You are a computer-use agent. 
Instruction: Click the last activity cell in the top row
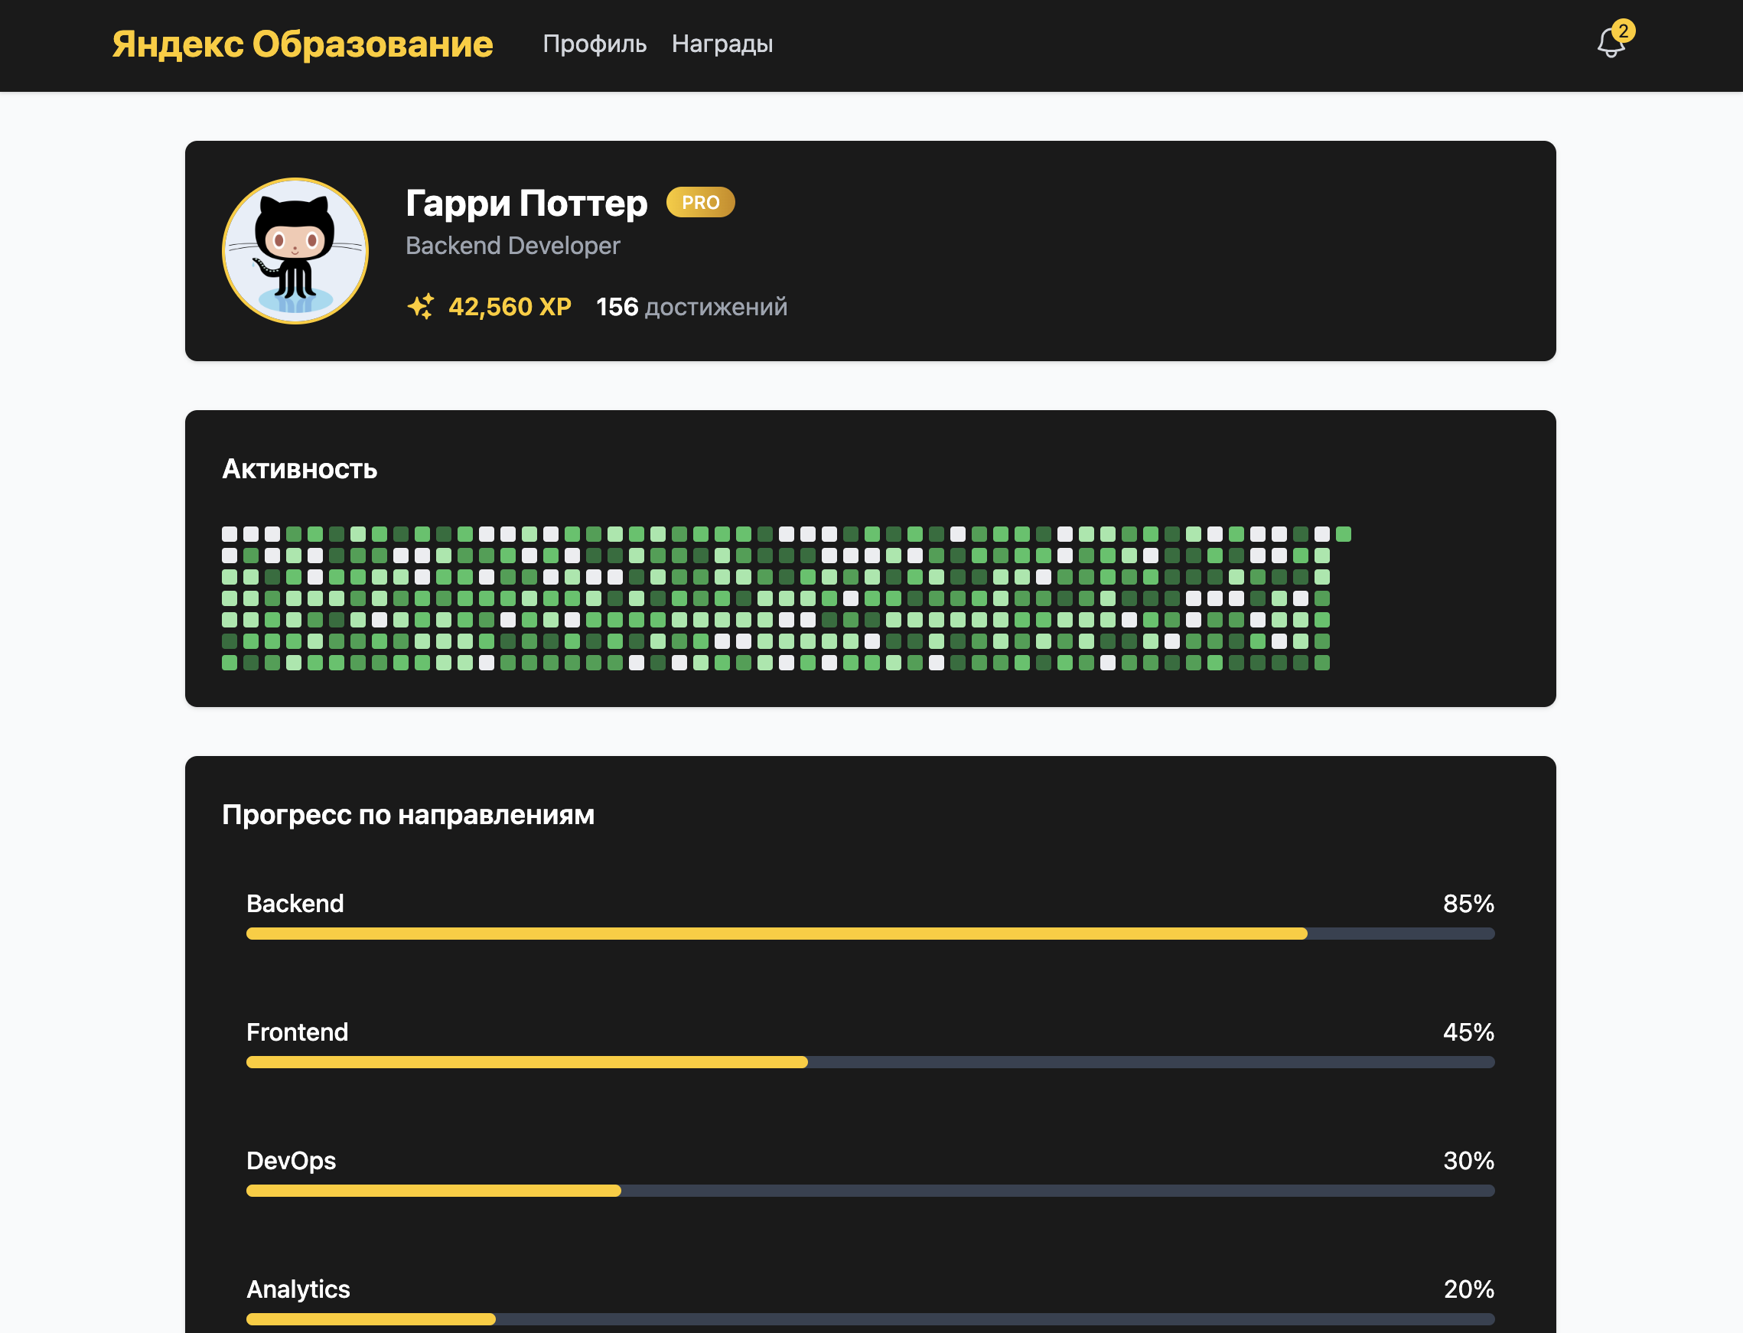click(1343, 534)
